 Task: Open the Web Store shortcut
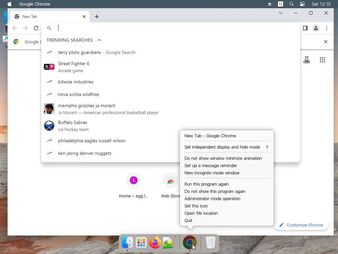170,186
